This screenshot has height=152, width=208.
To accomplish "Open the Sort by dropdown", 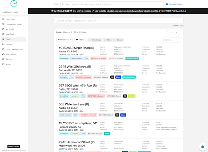I will (172, 40).
